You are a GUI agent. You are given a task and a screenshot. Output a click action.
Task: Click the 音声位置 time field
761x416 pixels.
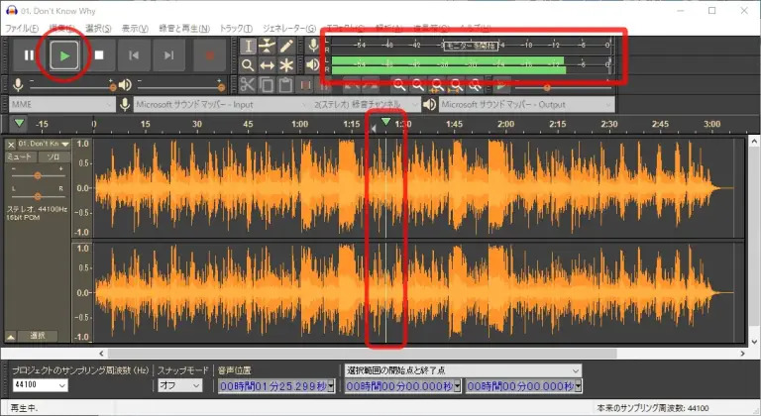(273, 386)
